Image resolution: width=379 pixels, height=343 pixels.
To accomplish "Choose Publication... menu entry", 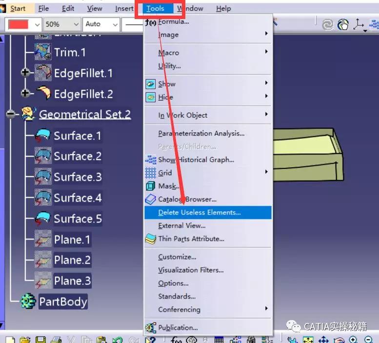I will pos(208,327).
